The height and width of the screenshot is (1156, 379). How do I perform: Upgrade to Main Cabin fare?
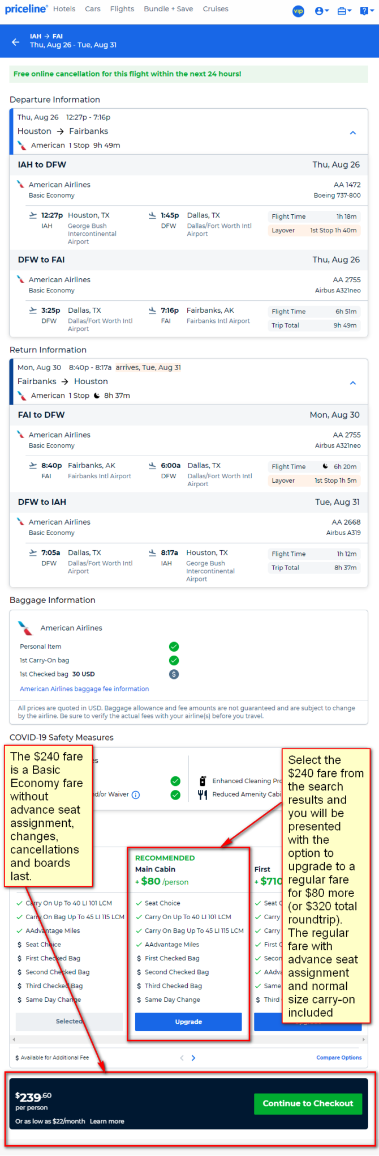coord(188,1021)
